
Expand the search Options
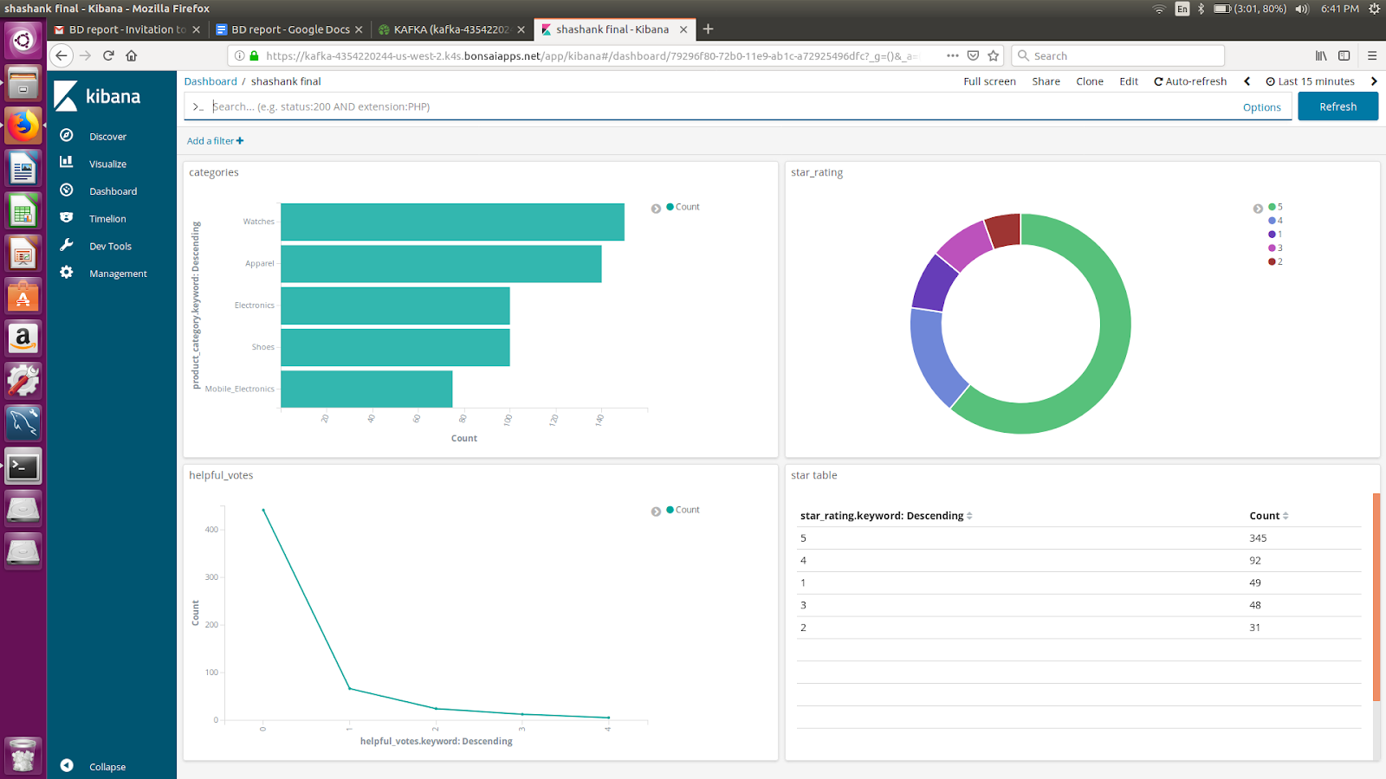1261,107
